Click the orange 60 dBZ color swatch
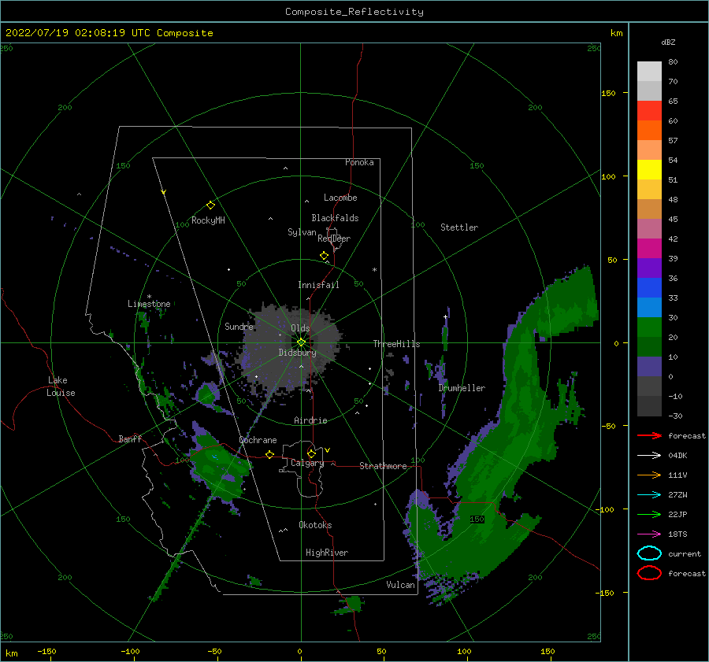Viewport: 709px width, 662px height. tap(649, 131)
